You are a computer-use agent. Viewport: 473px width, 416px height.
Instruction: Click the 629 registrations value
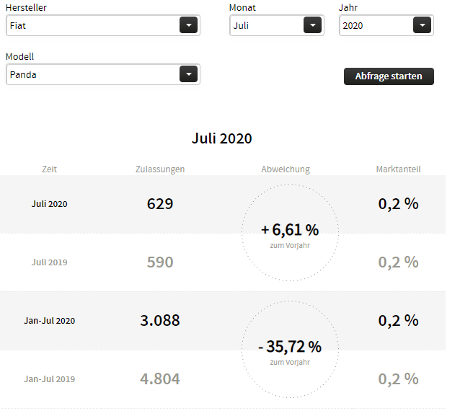tap(160, 204)
